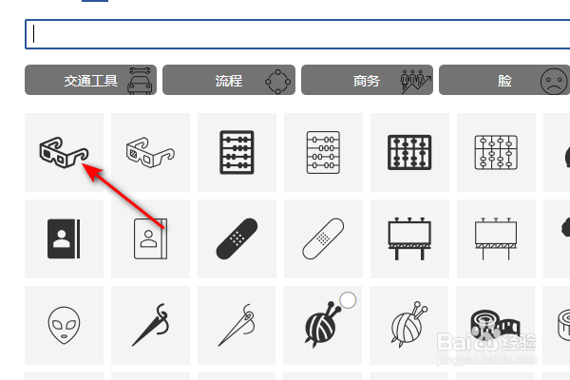
Task: Pick the outlined abacus with horizontal rods
Action: [323, 152]
